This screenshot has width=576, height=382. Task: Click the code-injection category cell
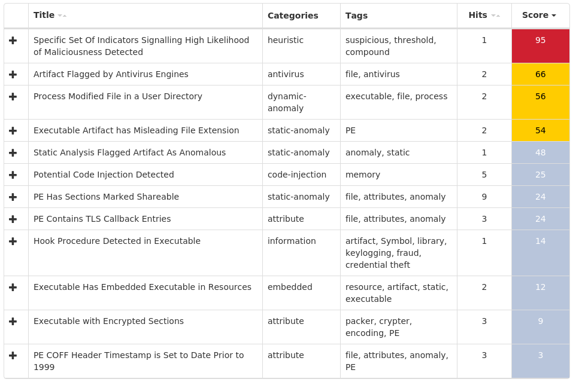point(297,175)
